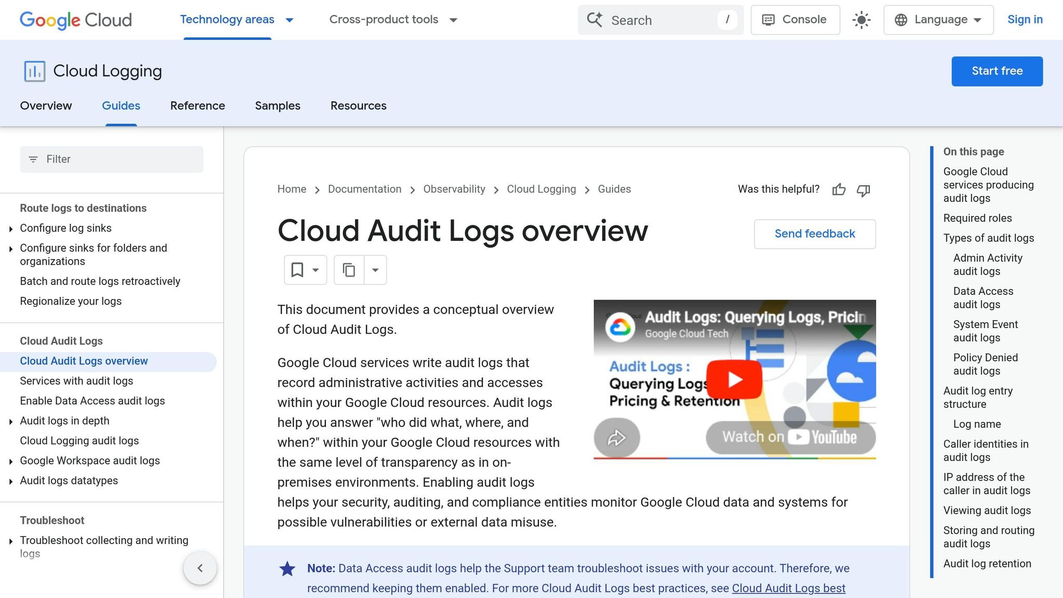
Task: Click Documentation breadcrumb link
Action: 364,189
